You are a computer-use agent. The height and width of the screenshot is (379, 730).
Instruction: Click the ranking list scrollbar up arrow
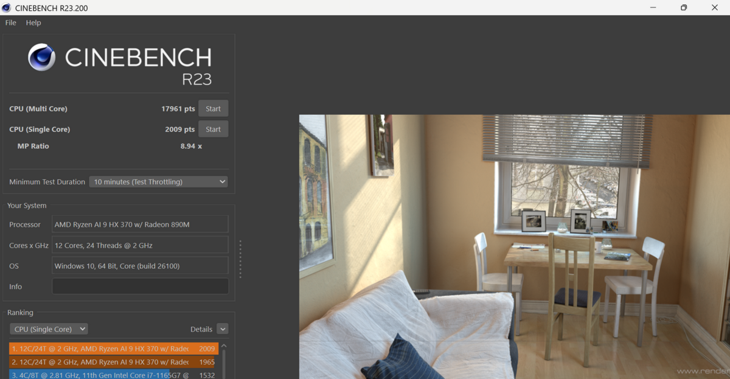coord(224,346)
